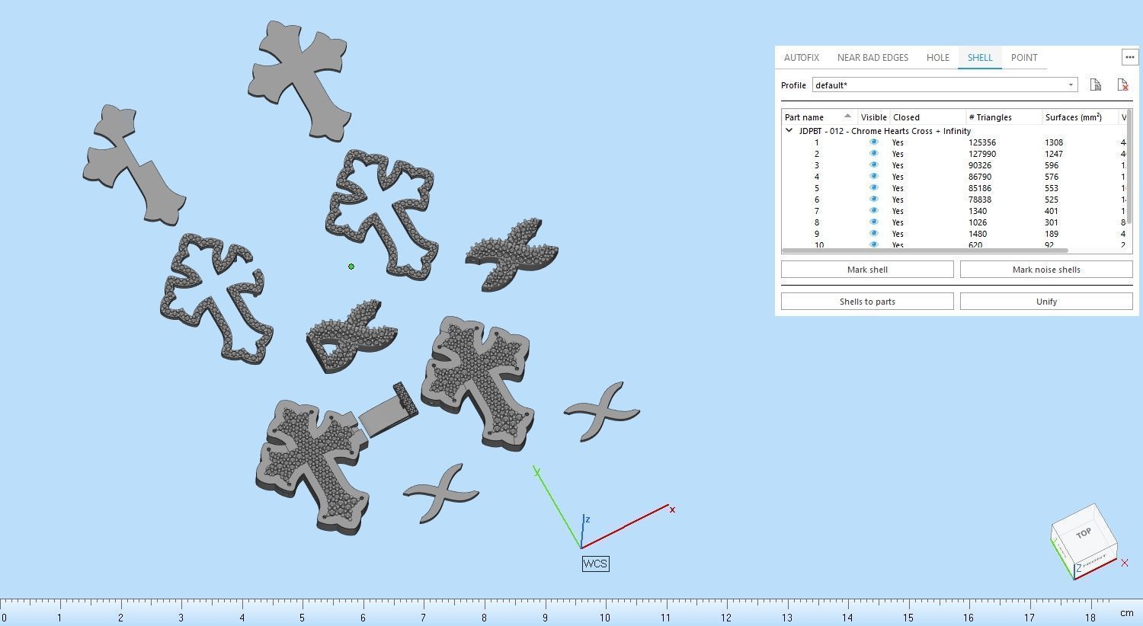The image size is (1143, 626).
Task: Toggle visibility eye for shell 2
Action: click(x=874, y=154)
